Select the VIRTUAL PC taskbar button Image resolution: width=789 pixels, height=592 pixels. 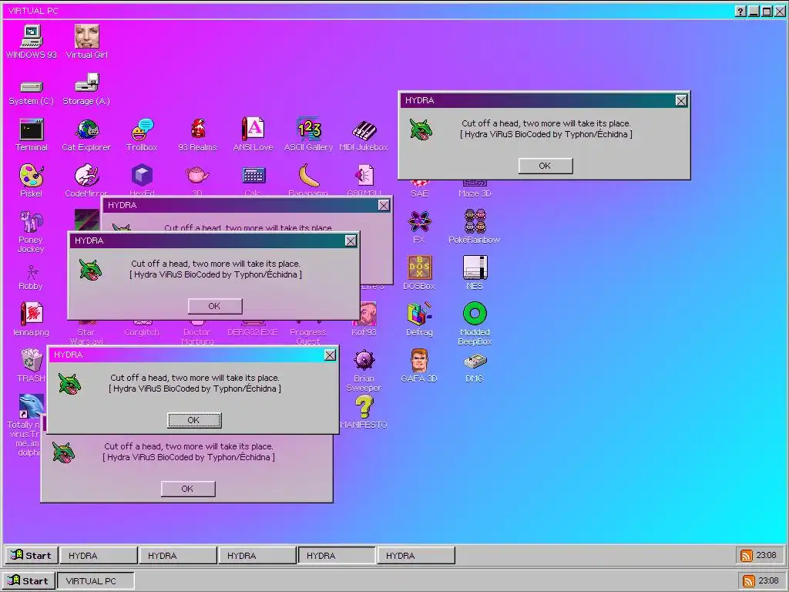[x=96, y=580]
